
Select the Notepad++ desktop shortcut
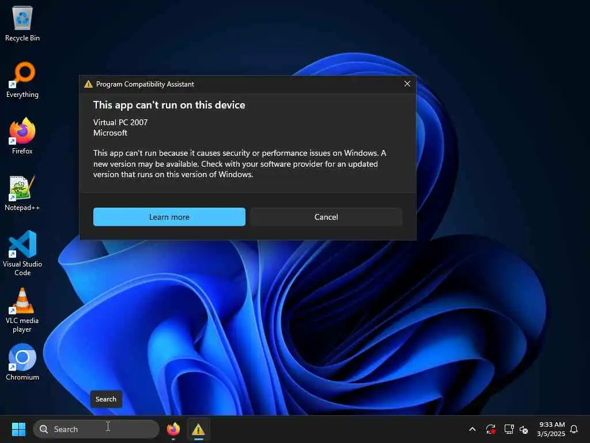coord(22,193)
